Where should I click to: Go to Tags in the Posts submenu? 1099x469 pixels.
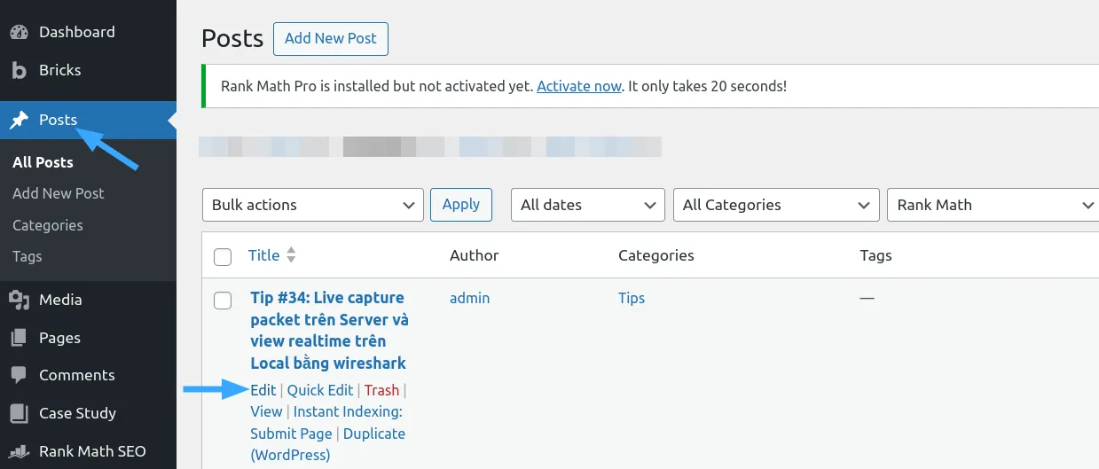coord(27,256)
